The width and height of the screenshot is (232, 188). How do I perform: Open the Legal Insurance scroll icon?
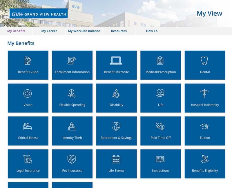28,159
